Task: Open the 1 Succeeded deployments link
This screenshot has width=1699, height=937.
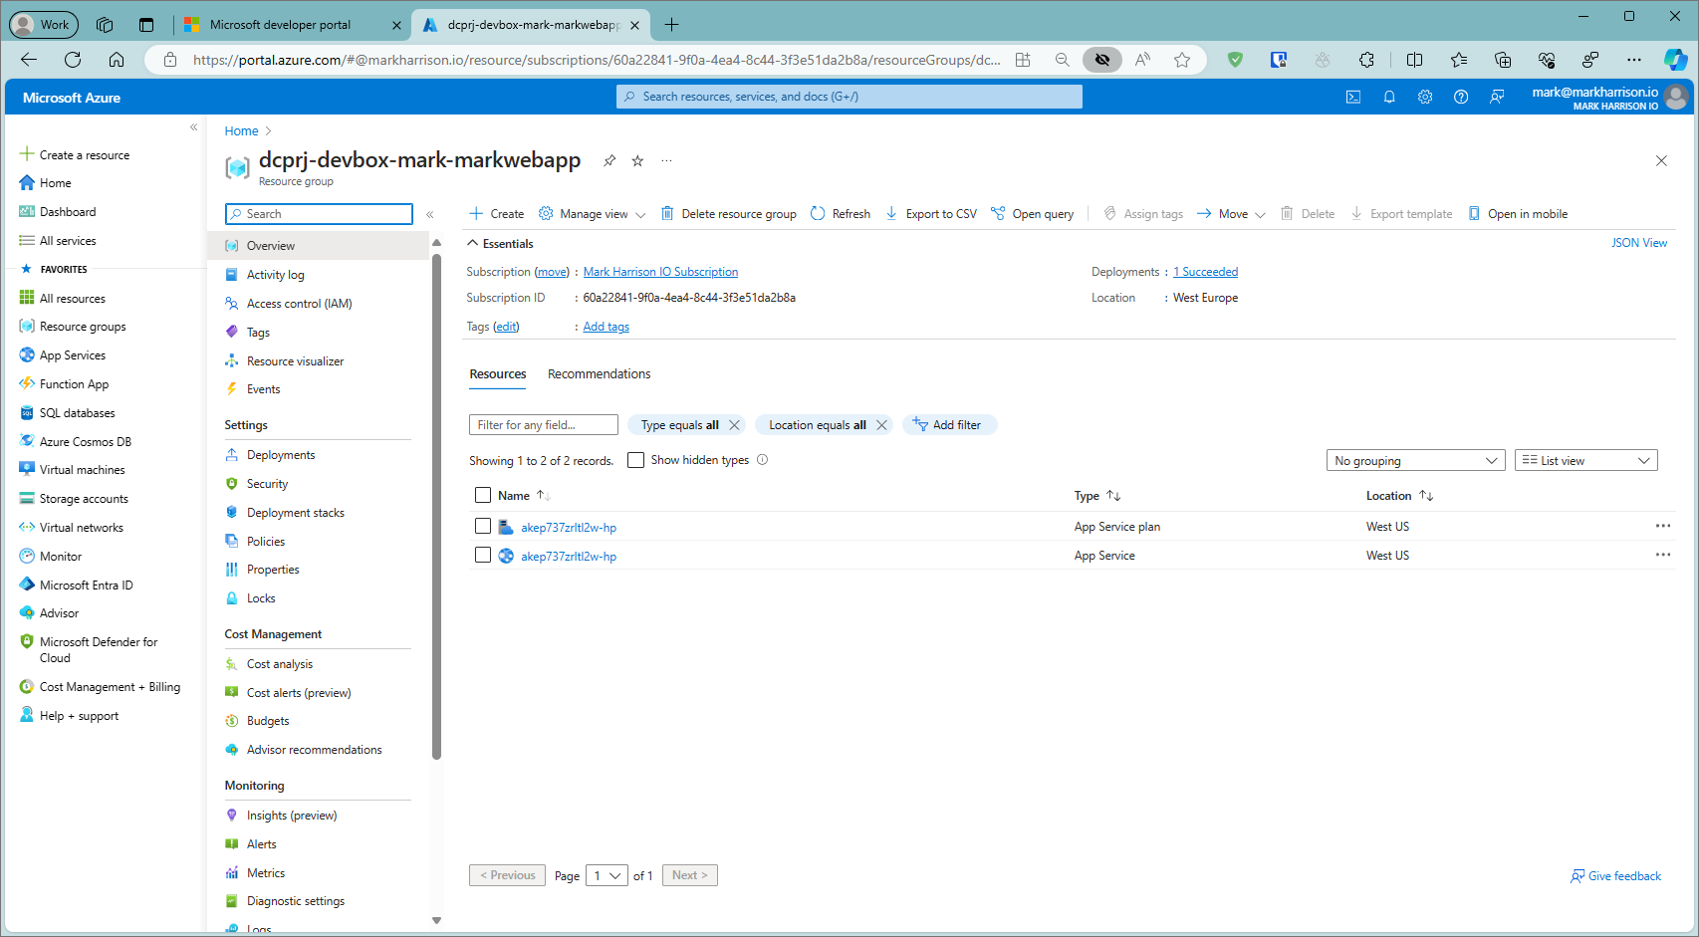Action: [x=1205, y=272]
